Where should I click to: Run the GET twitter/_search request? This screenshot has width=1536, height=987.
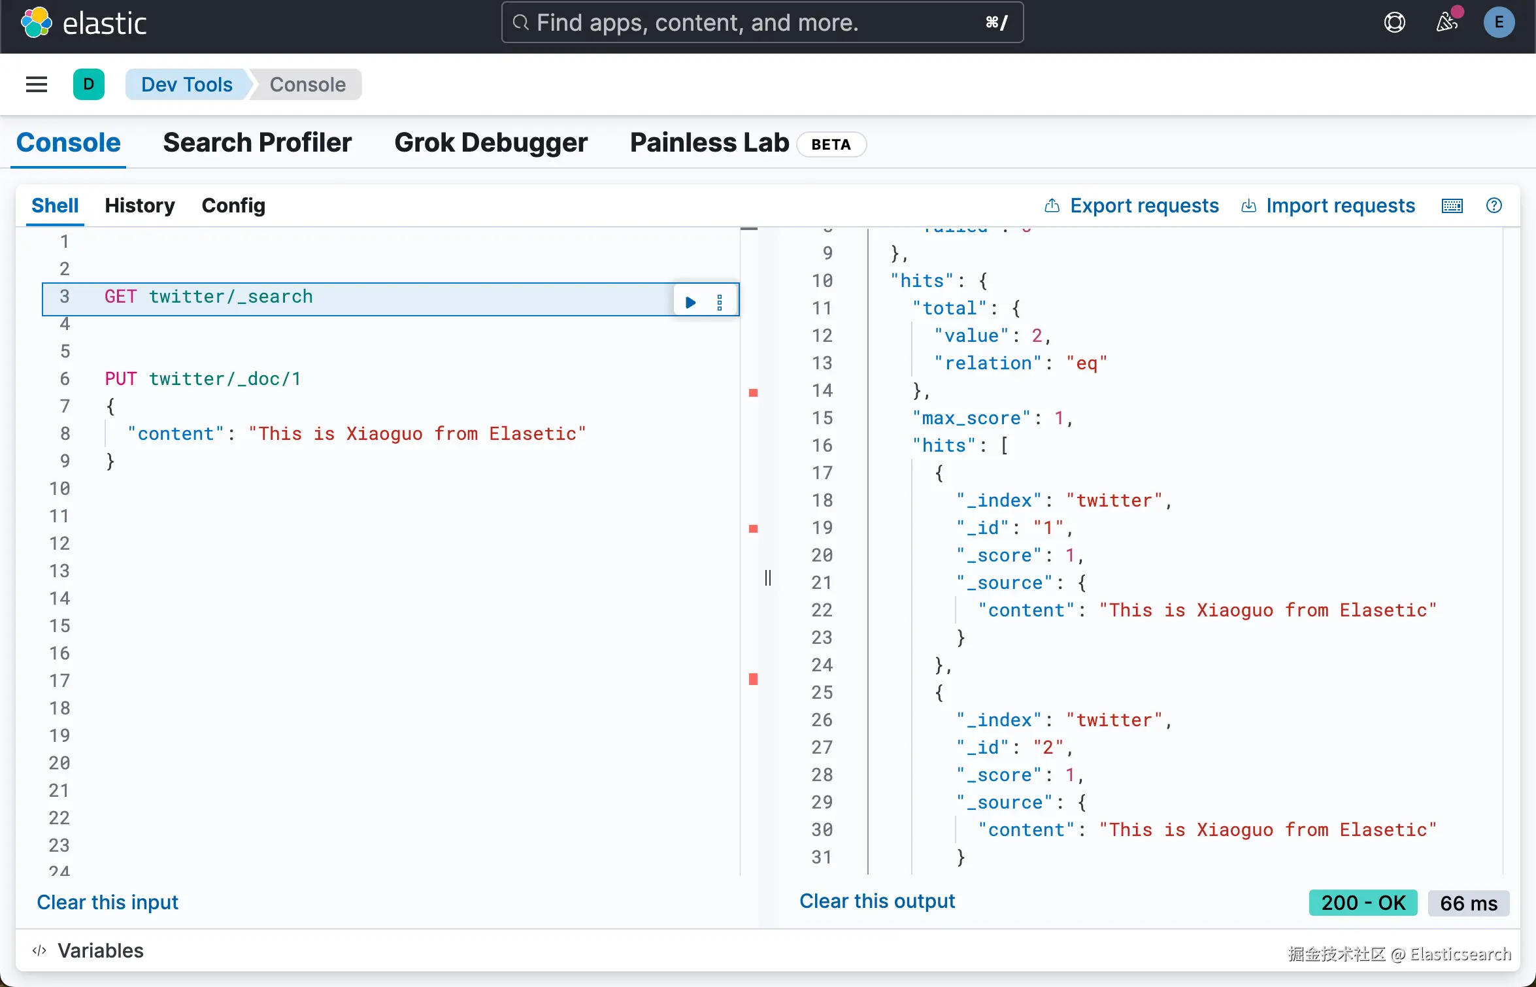click(690, 302)
